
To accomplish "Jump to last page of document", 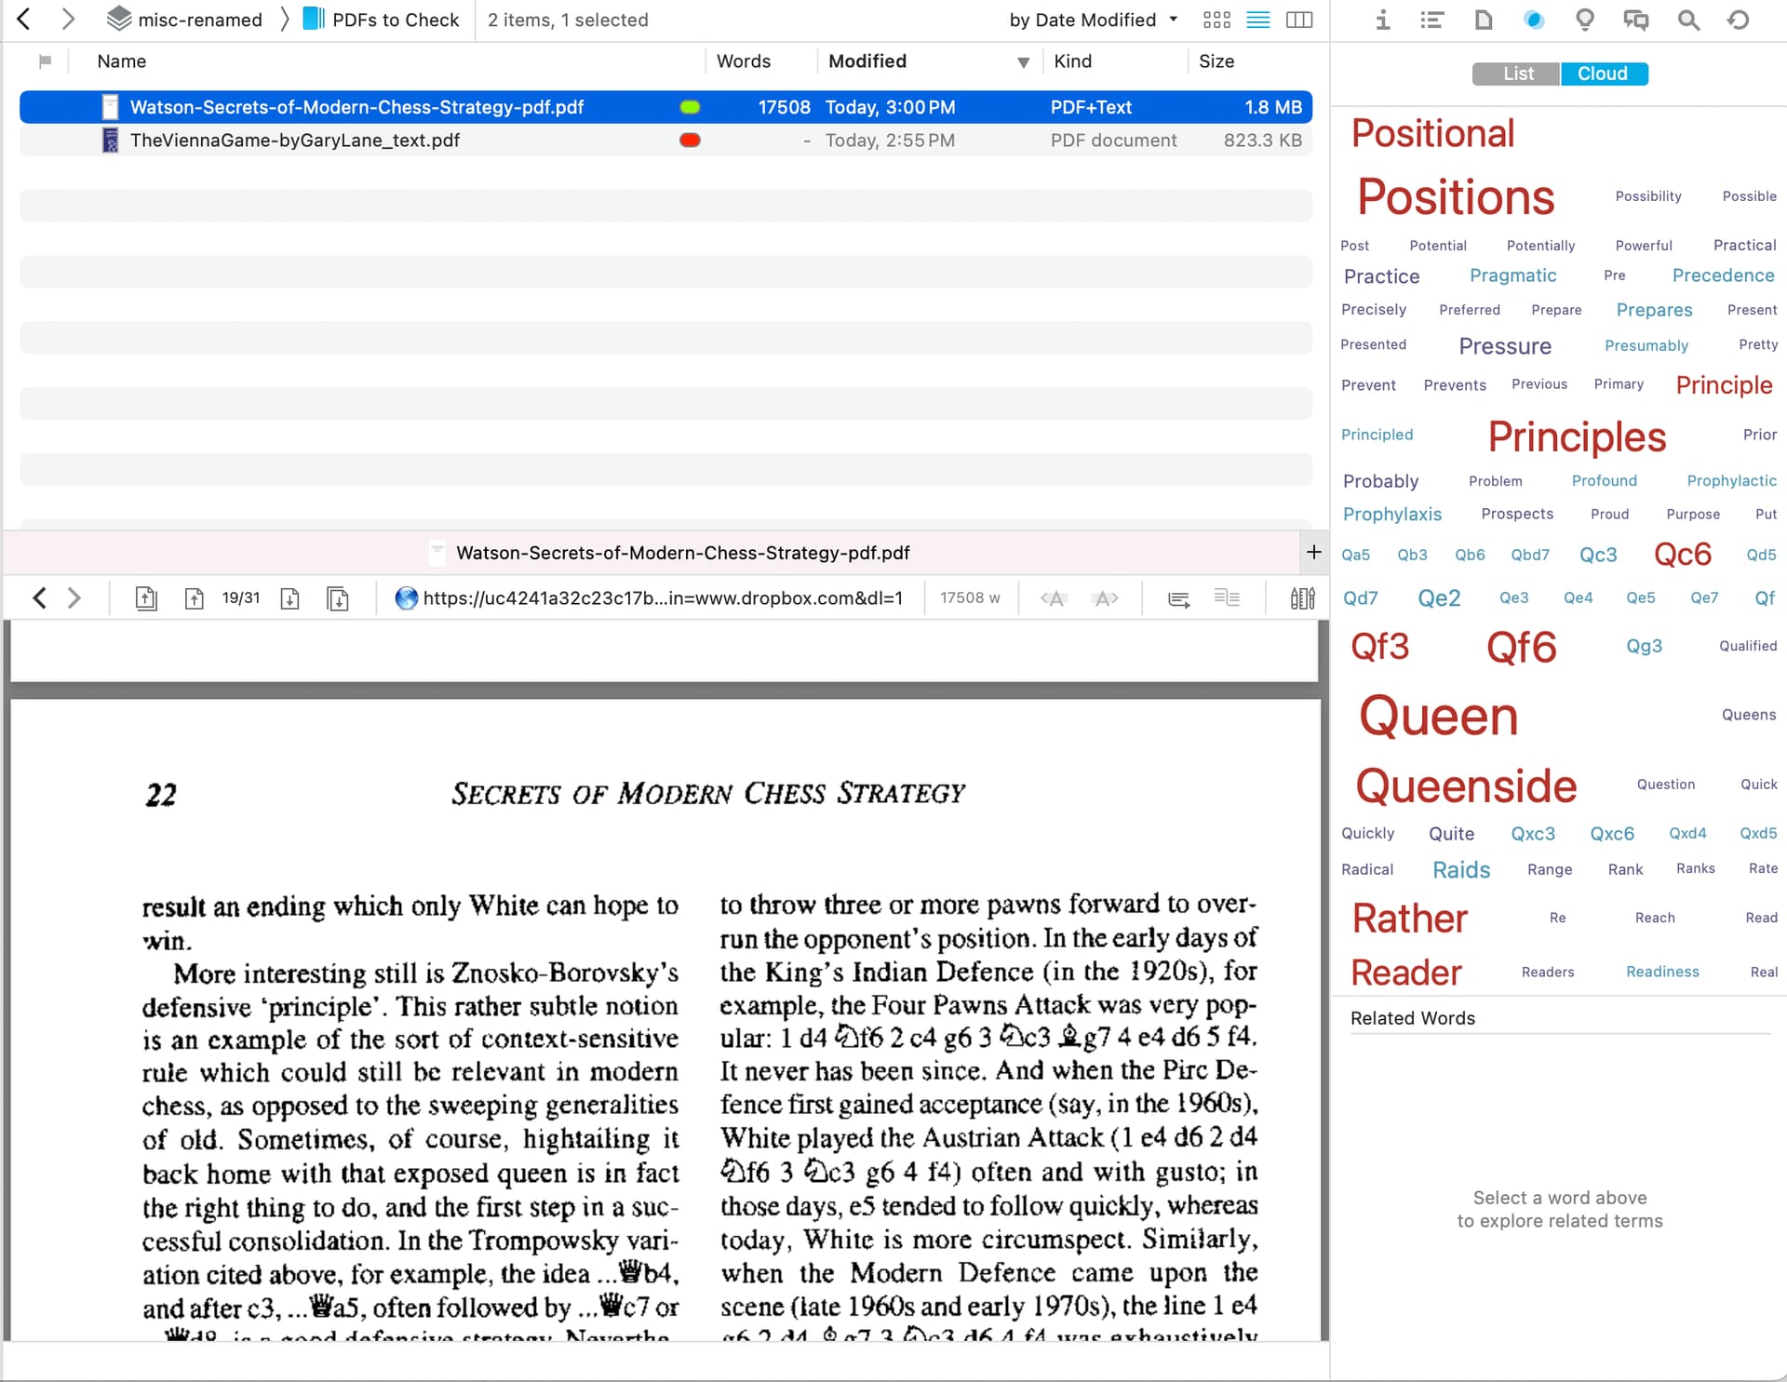I will click(x=338, y=598).
